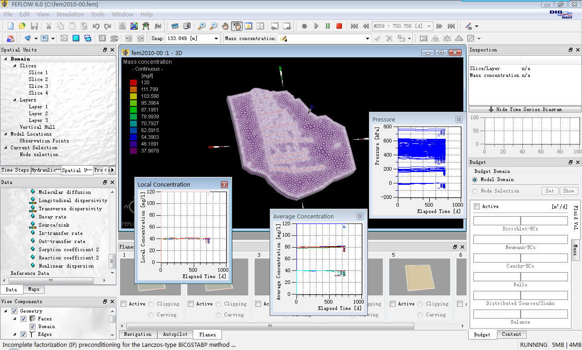The image size is (582, 350).
Task: Click the green Pause simulation button
Action: tap(328, 26)
